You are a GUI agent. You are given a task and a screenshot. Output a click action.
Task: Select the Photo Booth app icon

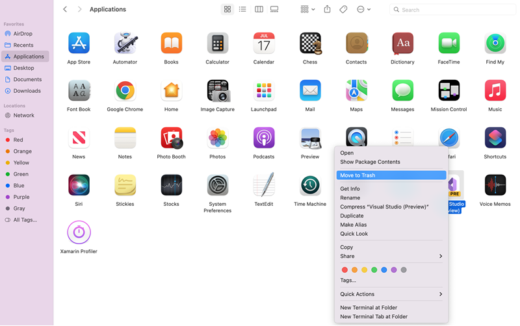[x=172, y=138]
